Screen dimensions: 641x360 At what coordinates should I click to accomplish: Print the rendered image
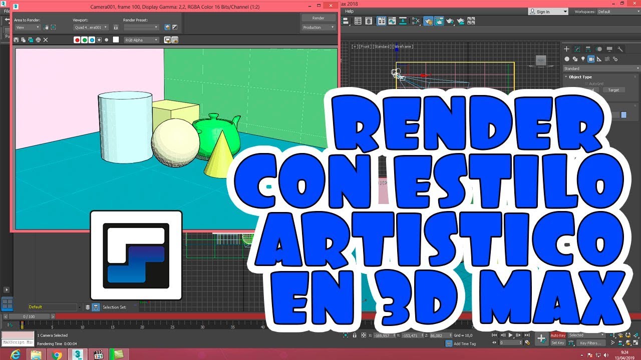[x=38, y=40]
